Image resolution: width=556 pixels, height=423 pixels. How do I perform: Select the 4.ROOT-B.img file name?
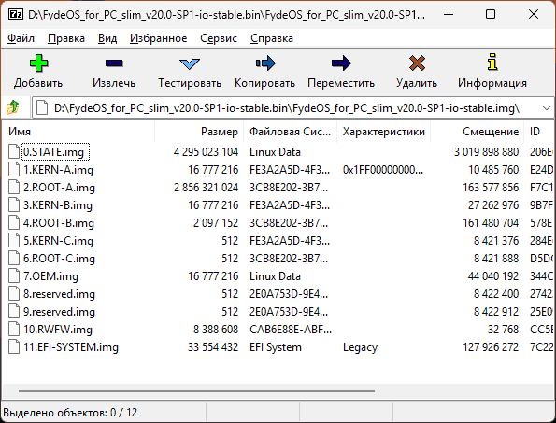click(59, 222)
